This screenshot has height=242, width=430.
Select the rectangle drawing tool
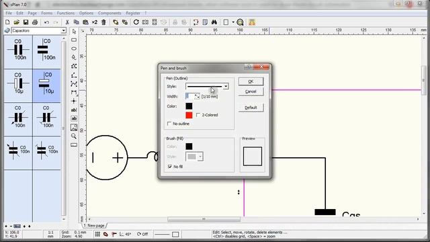click(x=74, y=40)
